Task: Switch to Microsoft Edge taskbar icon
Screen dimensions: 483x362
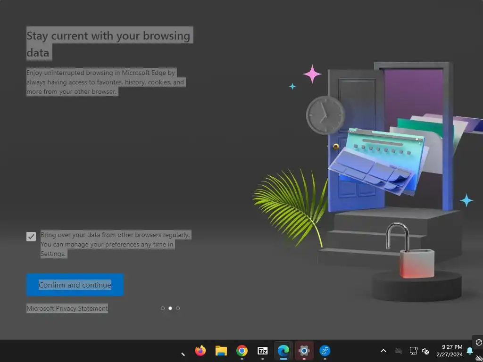Action: pos(283,351)
